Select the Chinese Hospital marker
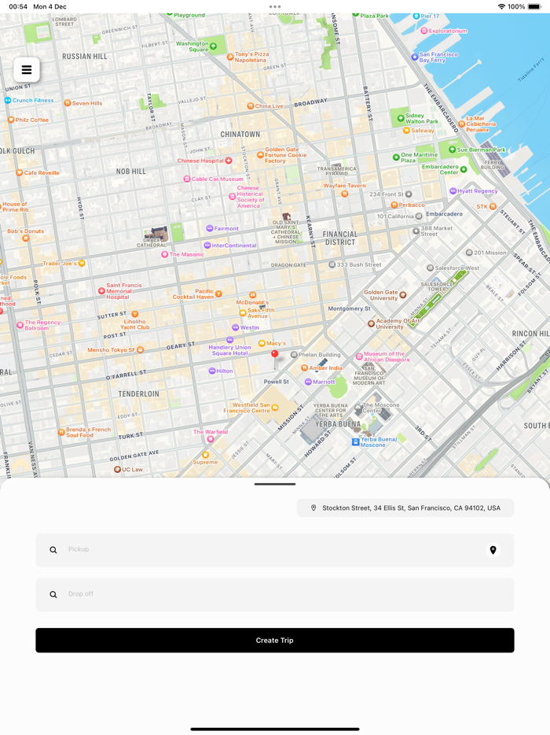550x735 pixels. (x=229, y=161)
